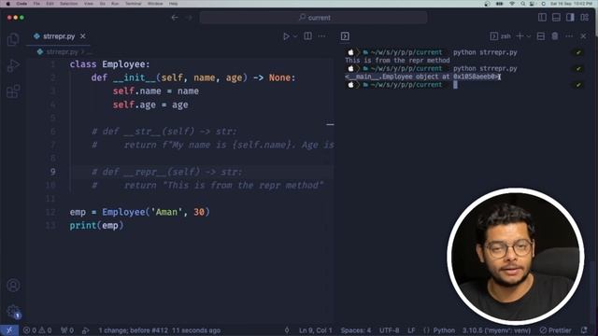Close the terminal panel
Screen dimensions: 598x336
tap(583, 36)
